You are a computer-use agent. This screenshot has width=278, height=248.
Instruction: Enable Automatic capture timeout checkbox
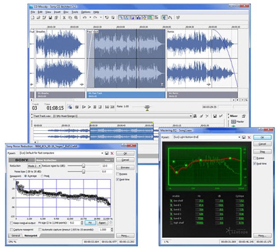coord(40,229)
